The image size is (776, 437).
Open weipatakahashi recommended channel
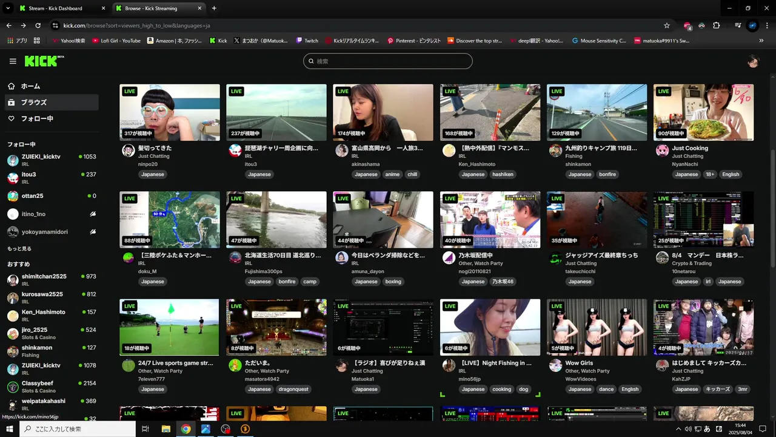coord(52,404)
